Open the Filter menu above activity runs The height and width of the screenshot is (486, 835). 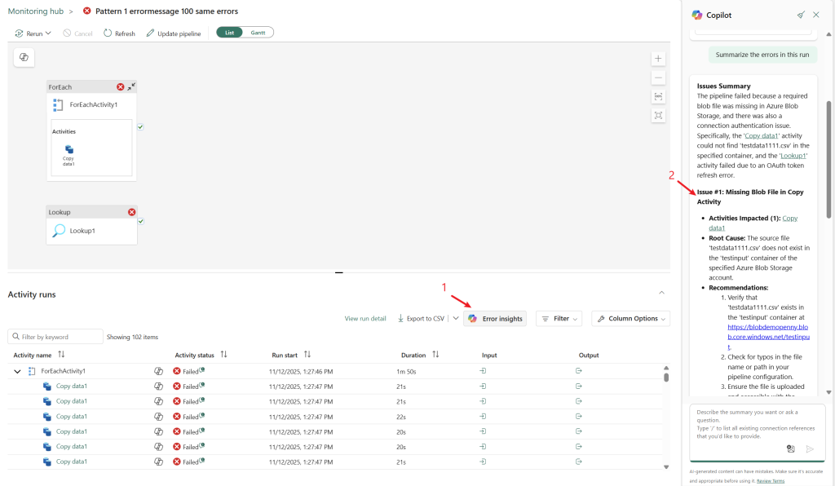(x=559, y=318)
